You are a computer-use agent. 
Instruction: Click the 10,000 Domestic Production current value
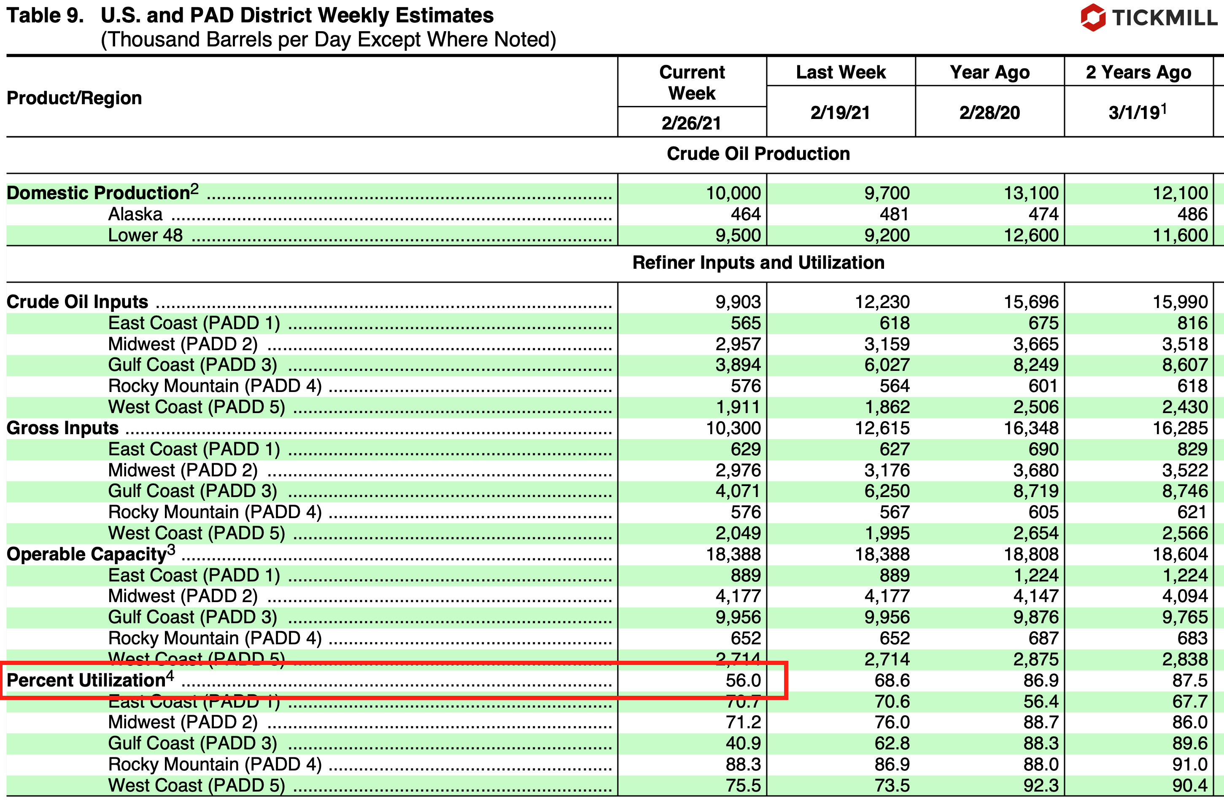pos(733,193)
